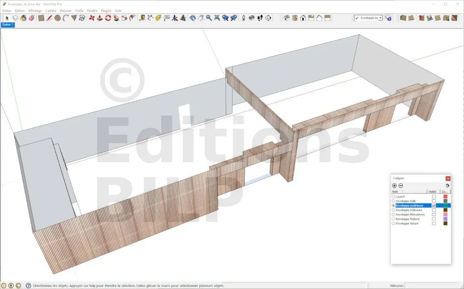Select the Eraser tool in the toolbar
The height and width of the screenshot is (289, 464).
tap(31, 18)
